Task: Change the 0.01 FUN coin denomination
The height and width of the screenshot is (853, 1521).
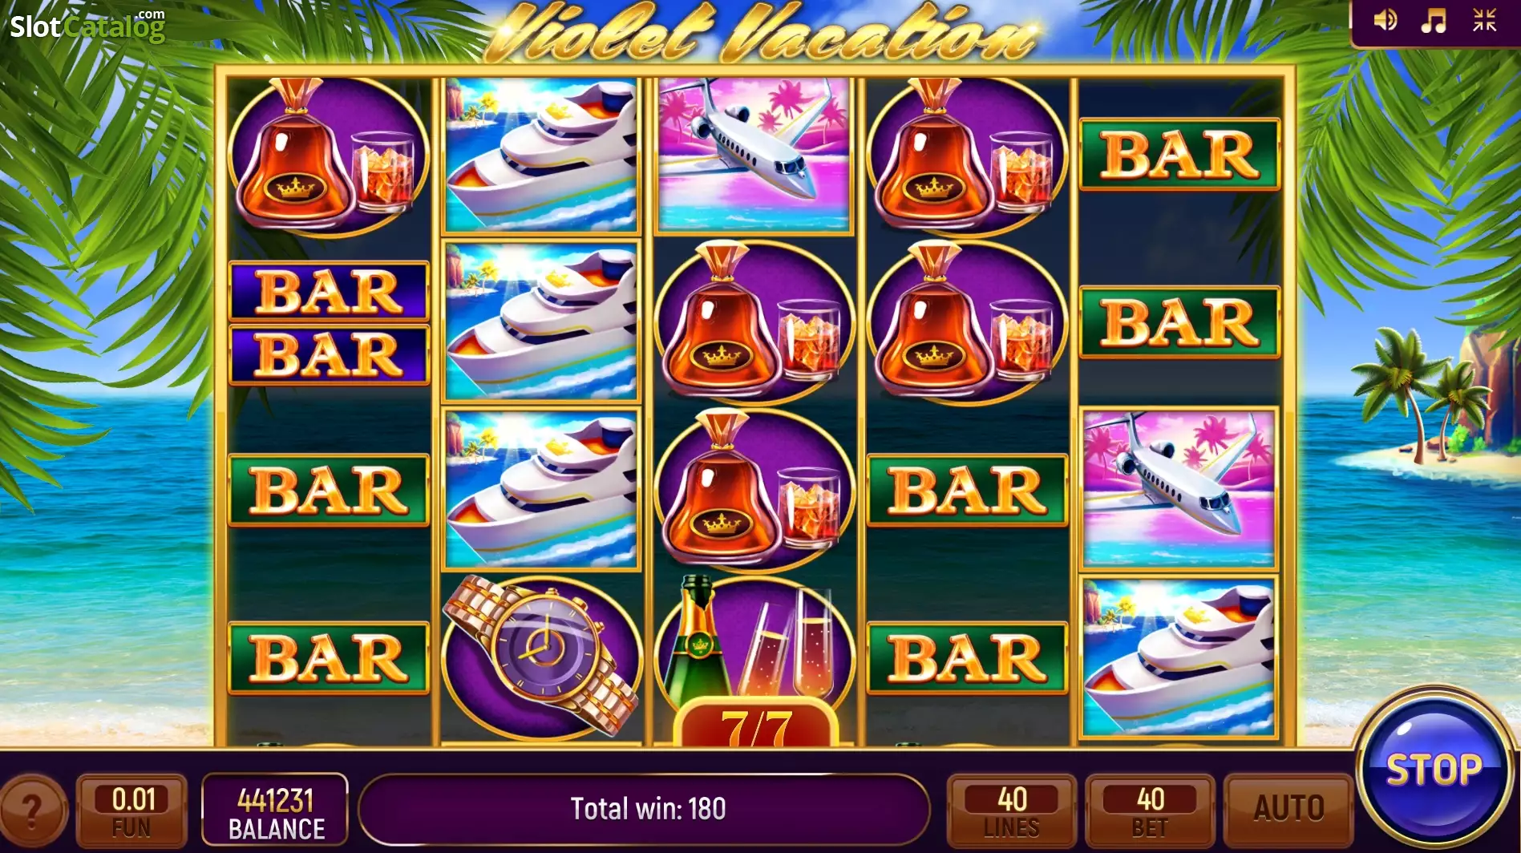Action: (x=132, y=809)
